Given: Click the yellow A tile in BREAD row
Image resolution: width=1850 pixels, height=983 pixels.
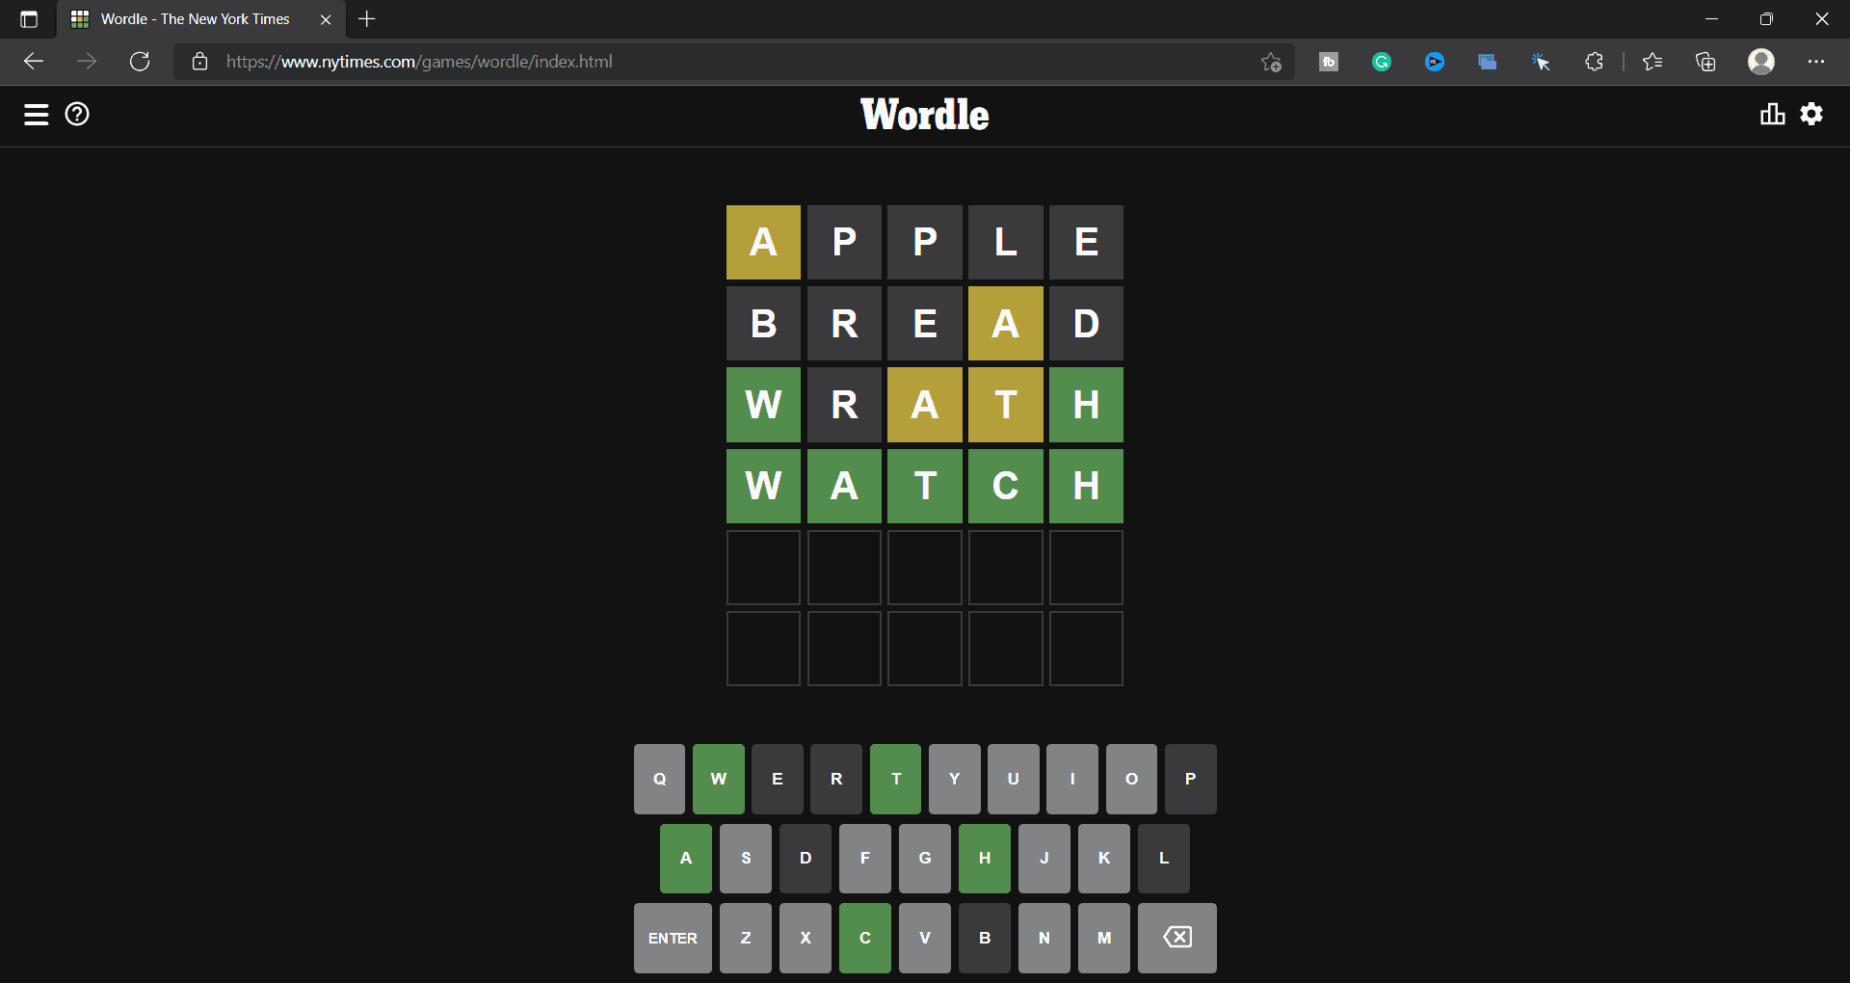Looking at the screenshot, I should (1006, 324).
